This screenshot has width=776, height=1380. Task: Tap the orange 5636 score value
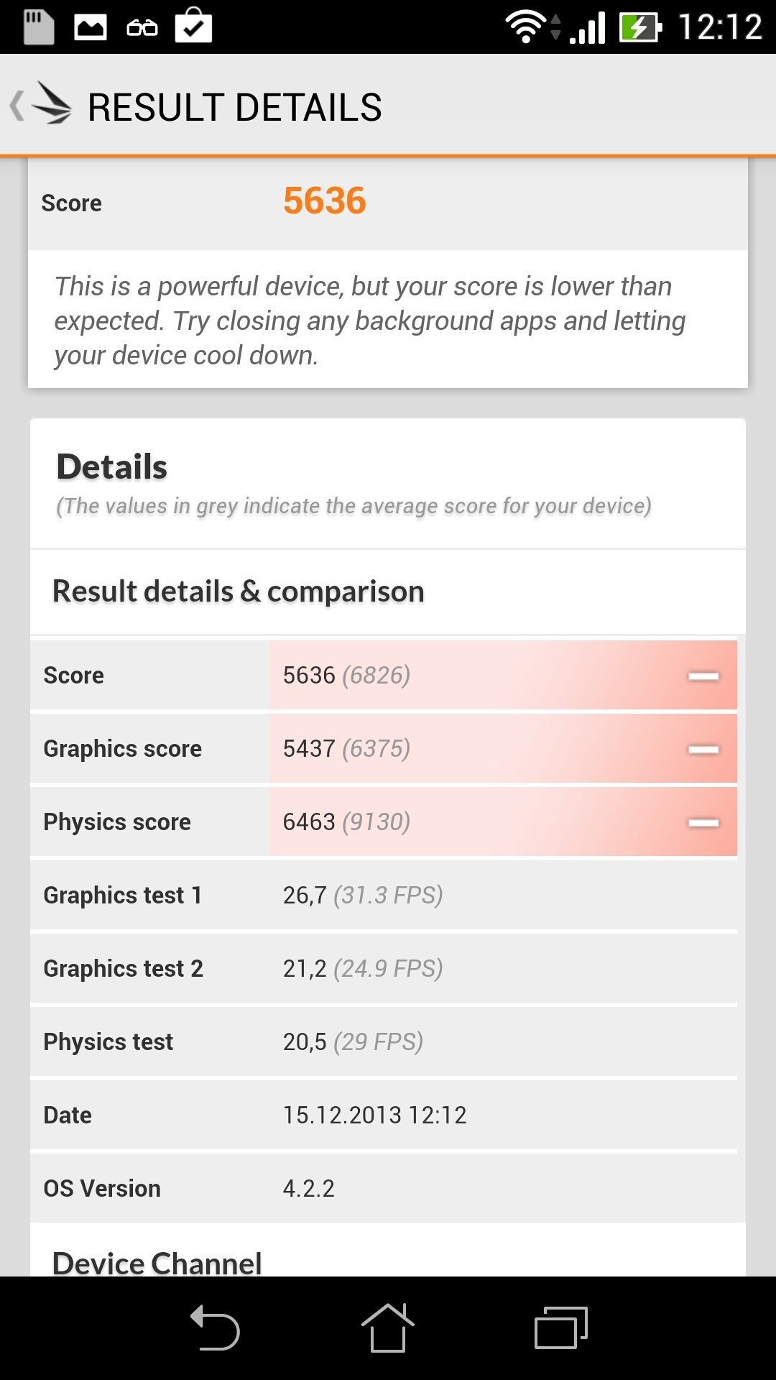tap(325, 201)
